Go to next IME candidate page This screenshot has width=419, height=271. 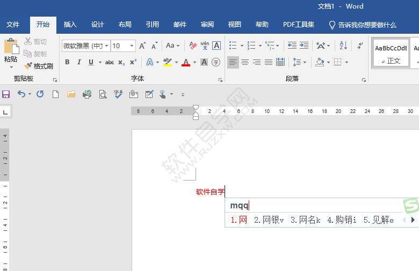413,220
